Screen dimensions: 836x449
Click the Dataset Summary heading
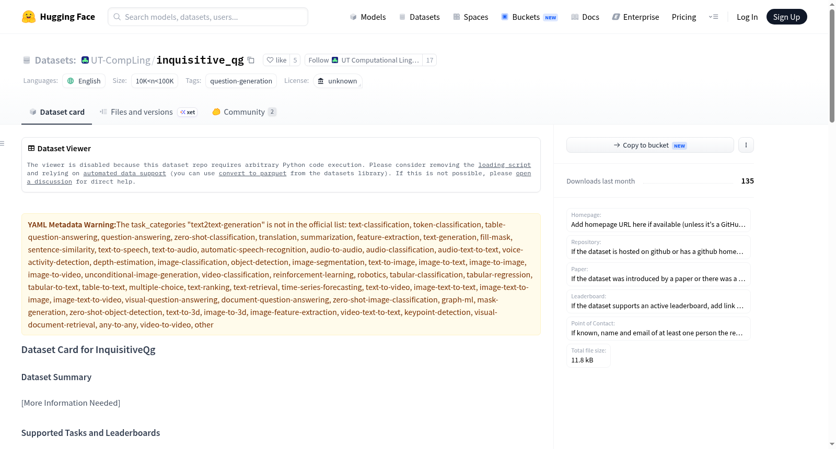pyautogui.click(x=56, y=377)
